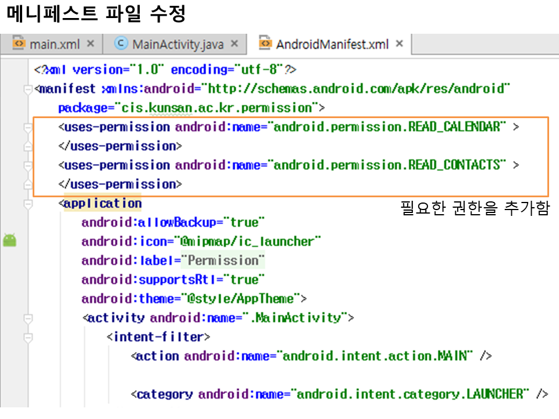
Task: Click the class icon on MainActivity.java tab
Action: pos(121,44)
